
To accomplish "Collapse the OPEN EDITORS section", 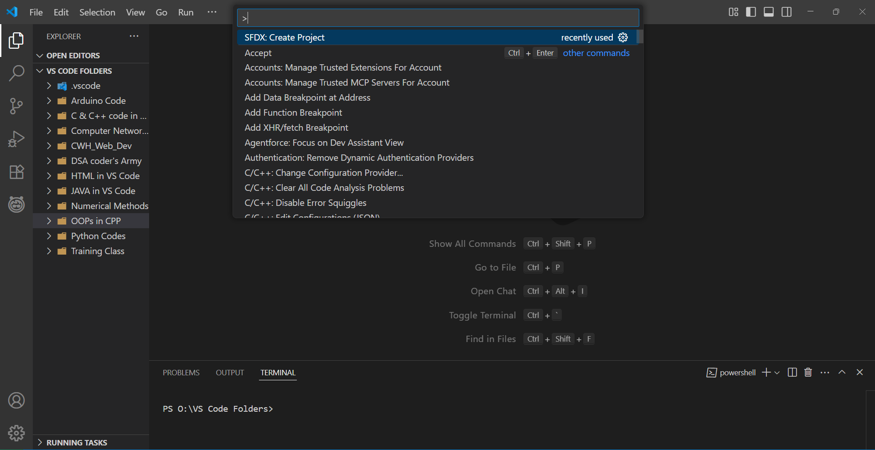I will pyautogui.click(x=91, y=56).
